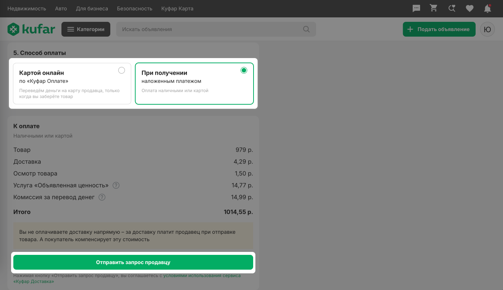Open favorites heart icon
Screen dimensions: 503x290
[470, 9]
